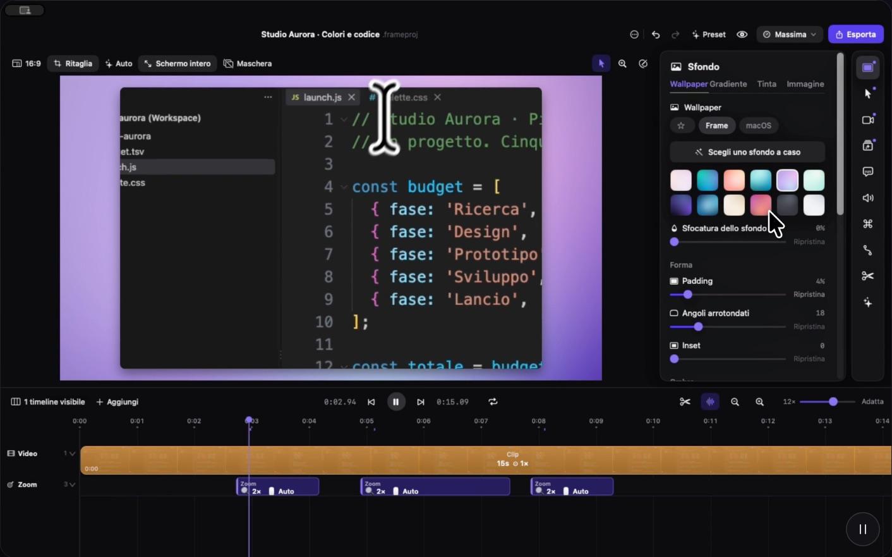Toggle the preview eye icon
892x557 pixels.
pos(742,35)
